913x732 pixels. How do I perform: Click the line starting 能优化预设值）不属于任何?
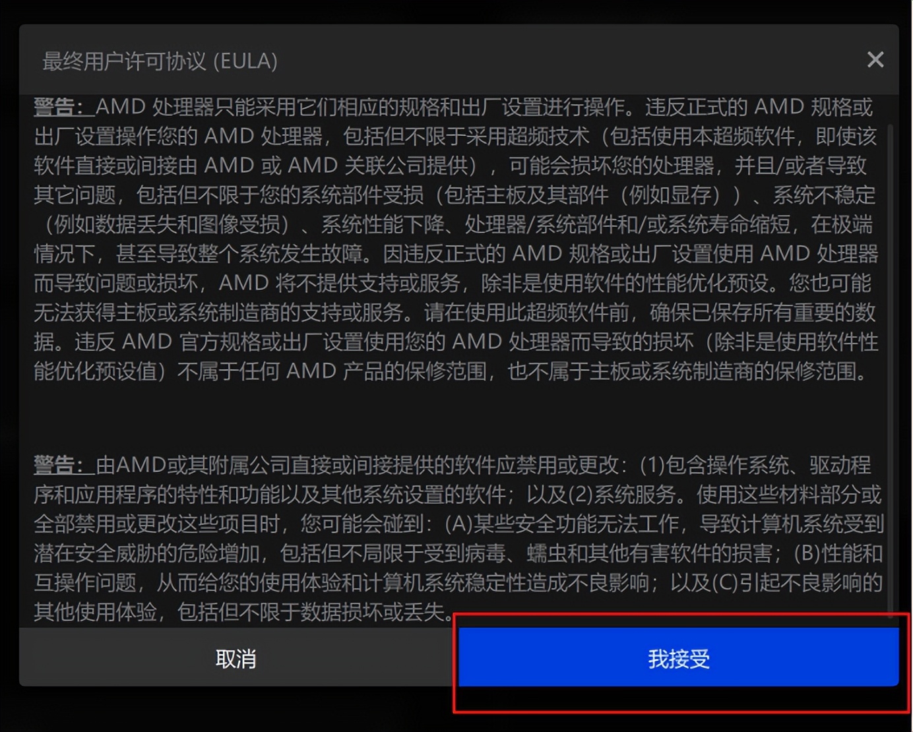(x=451, y=371)
